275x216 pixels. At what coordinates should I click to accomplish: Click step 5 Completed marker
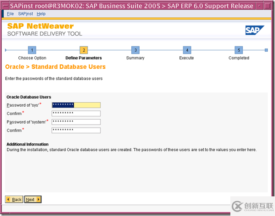(x=239, y=50)
